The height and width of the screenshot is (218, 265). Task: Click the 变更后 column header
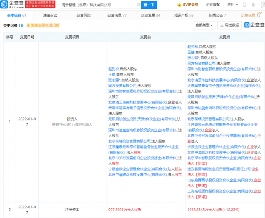coord(225,37)
